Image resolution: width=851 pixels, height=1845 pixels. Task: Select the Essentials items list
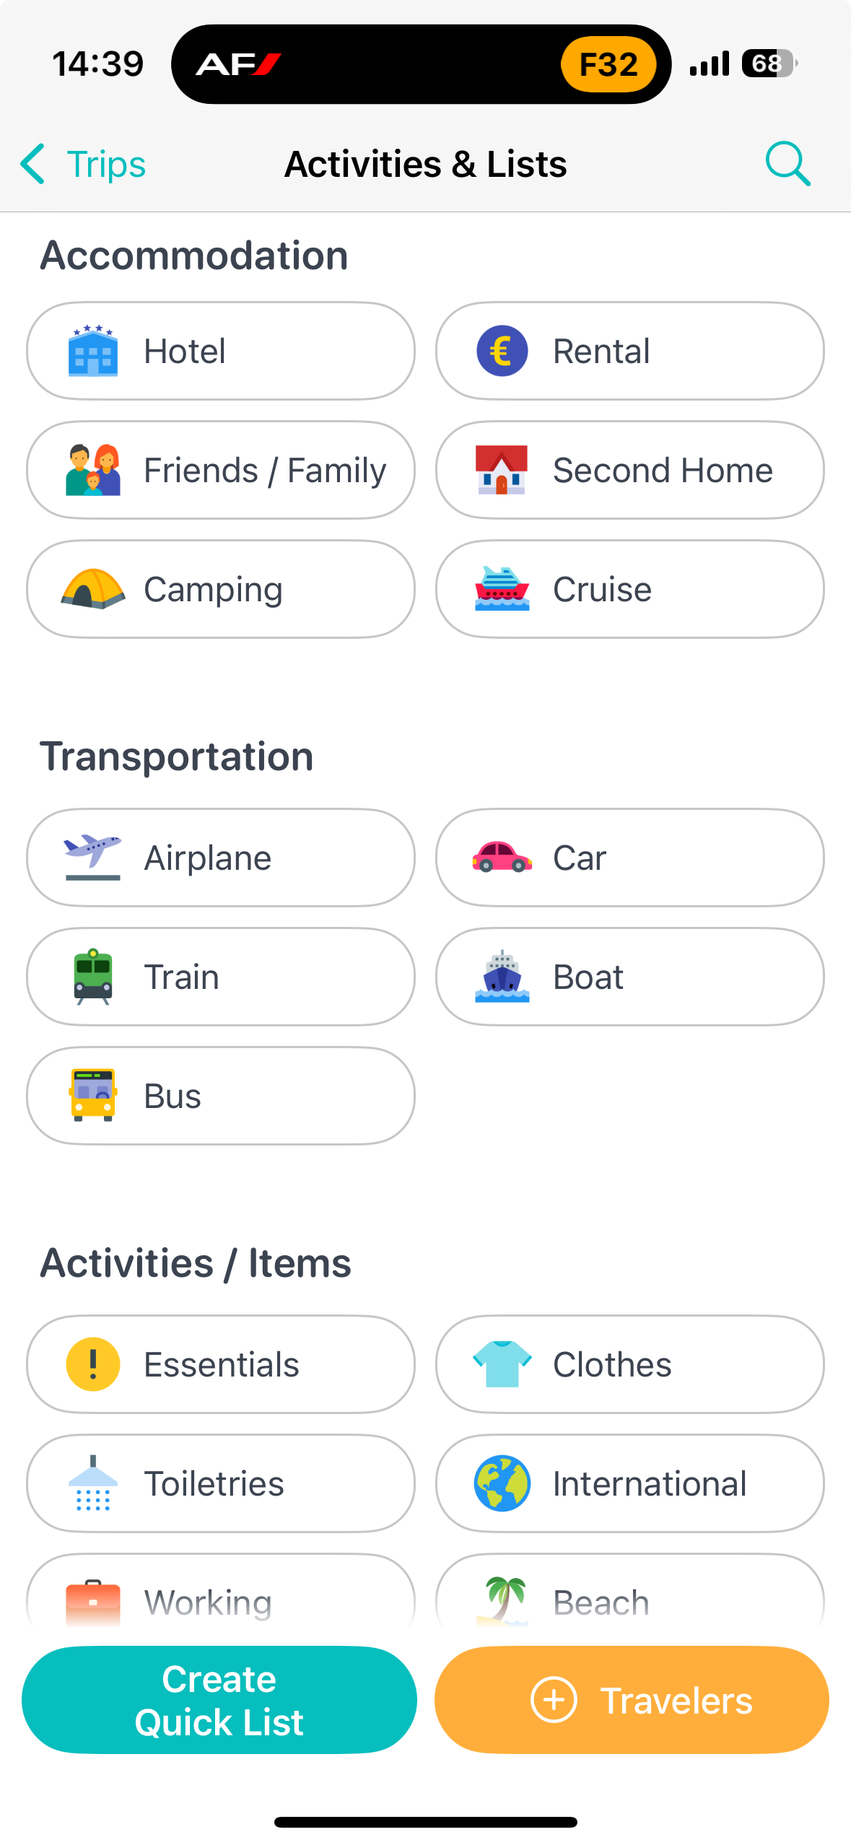click(221, 1364)
